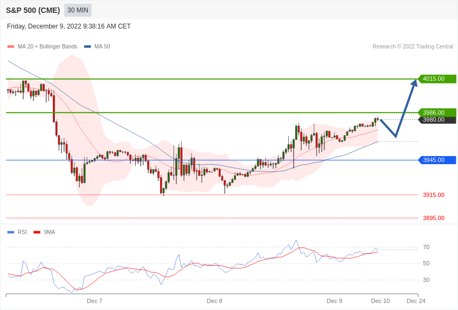
Task: Click the Dec 24 date axis label
Action: pos(415,301)
